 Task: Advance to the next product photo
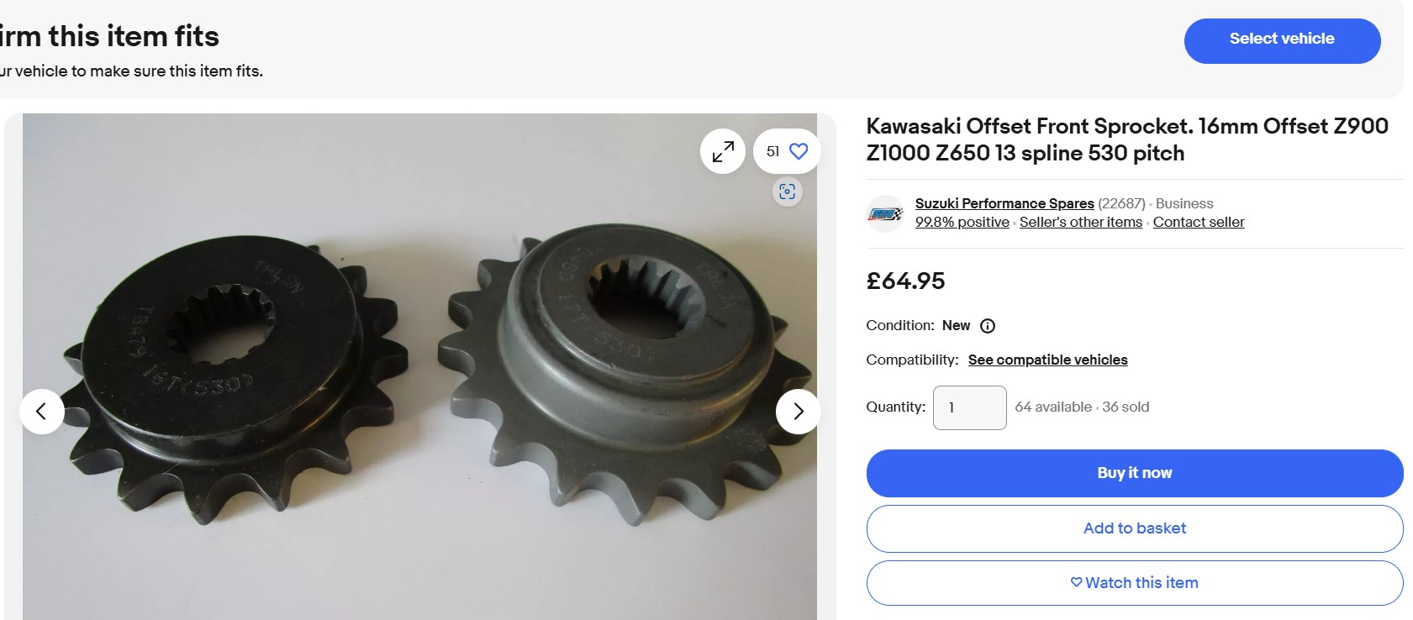798,411
